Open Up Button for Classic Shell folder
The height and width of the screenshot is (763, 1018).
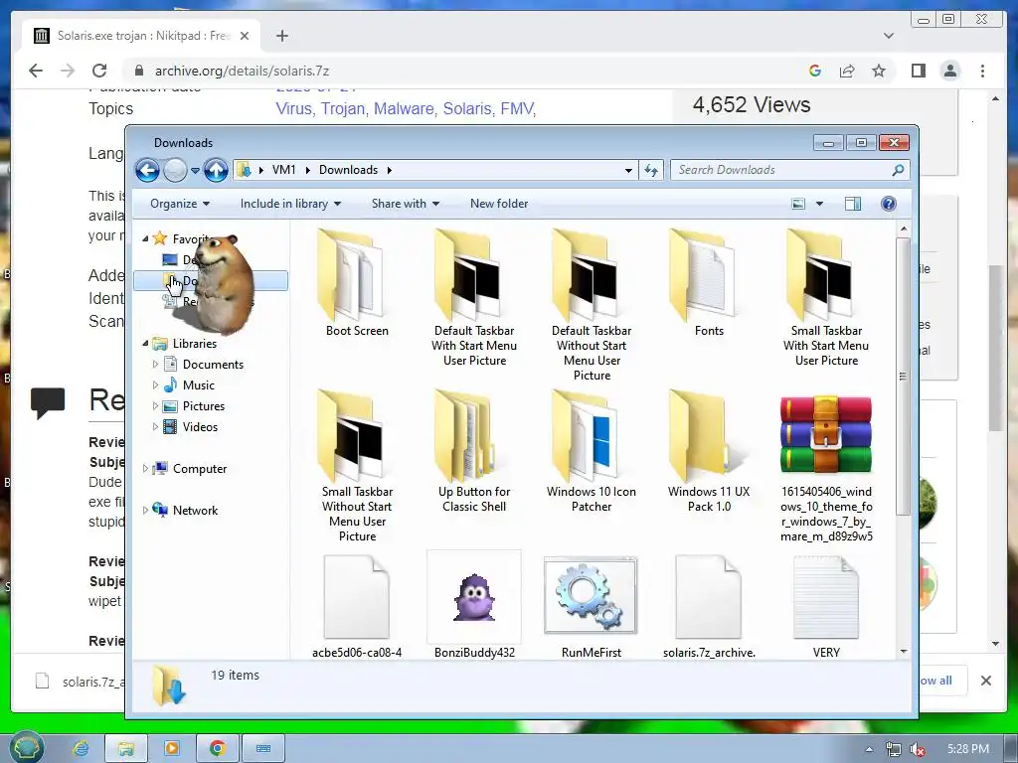click(x=474, y=450)
